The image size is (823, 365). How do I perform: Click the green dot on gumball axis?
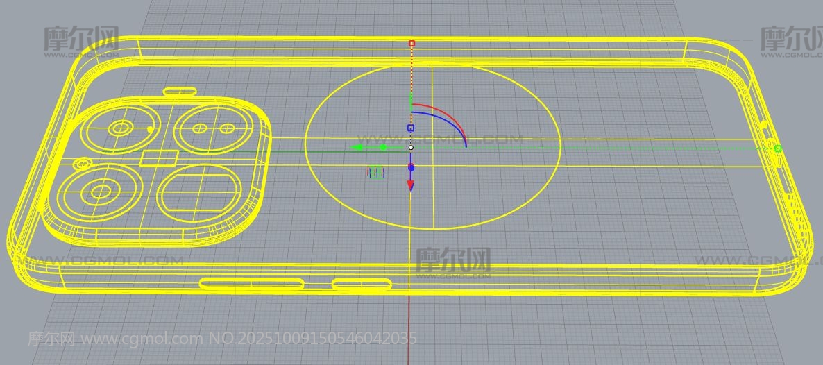tap(383, 147)
